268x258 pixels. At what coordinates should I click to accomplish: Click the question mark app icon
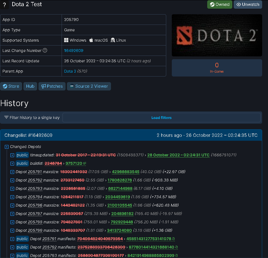coord(4,4)
